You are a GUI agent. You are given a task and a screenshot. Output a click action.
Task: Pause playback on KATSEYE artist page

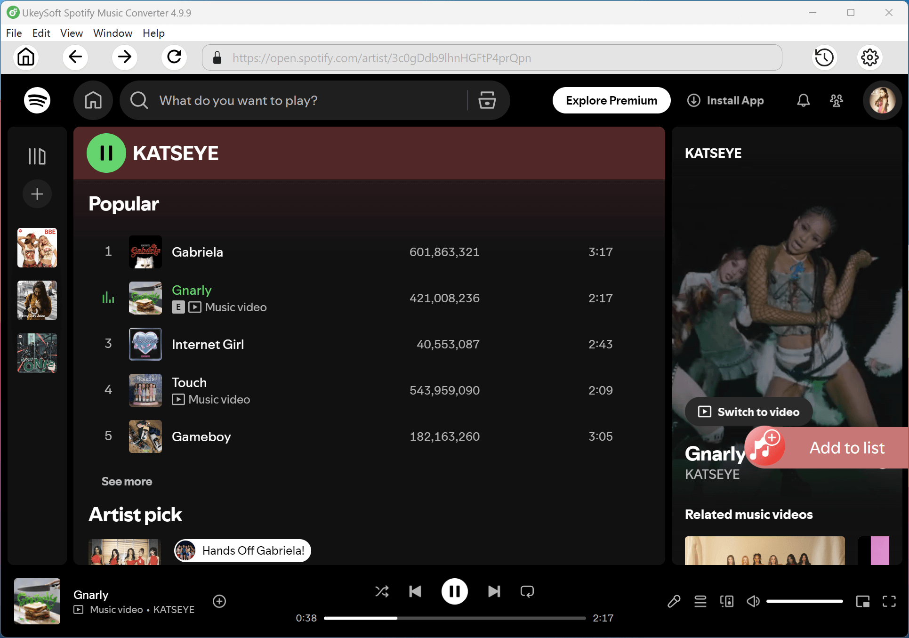[105, 153]
